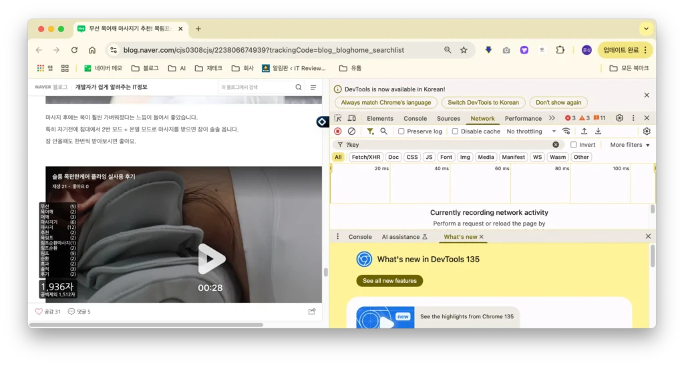Click Don't show again button
The height and width of the screenshot is (365, 684).
[x=558, y=102]
